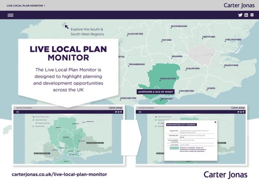Viewport: 259px width, 185px height.
Task: Select the Winchester City Council popup heading
Action: point(181,125)
